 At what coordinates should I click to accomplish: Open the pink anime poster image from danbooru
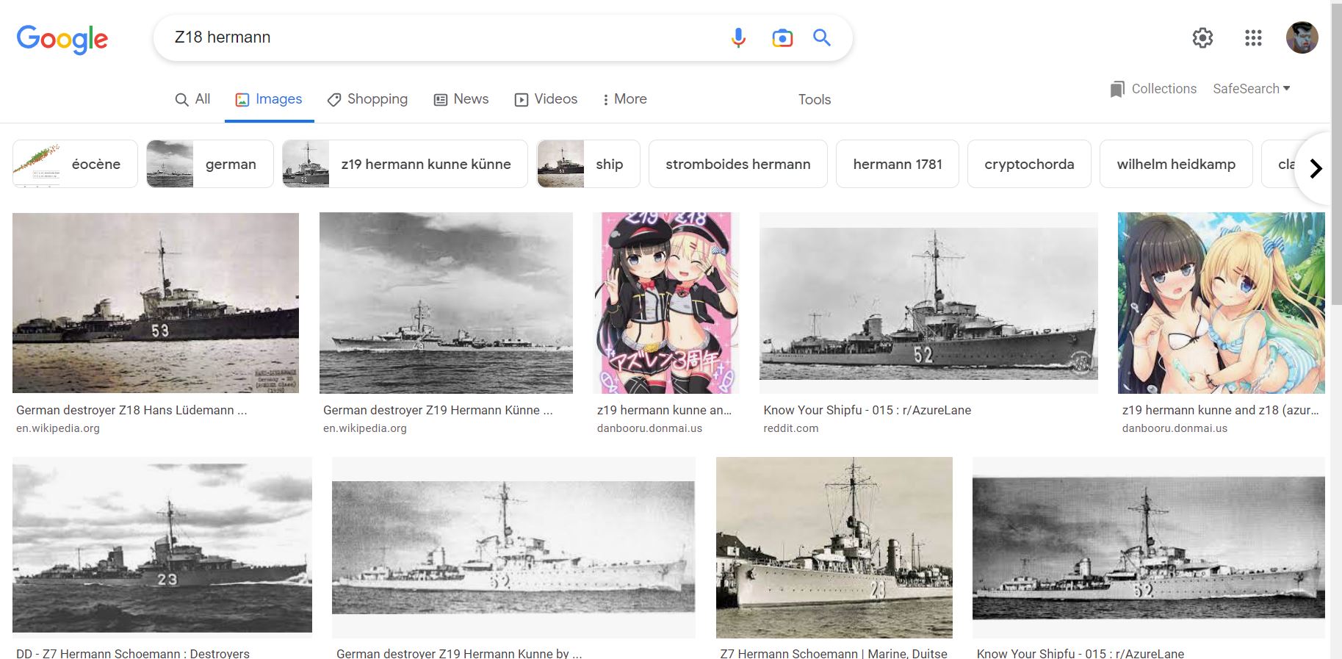click(x=666, y=303)
